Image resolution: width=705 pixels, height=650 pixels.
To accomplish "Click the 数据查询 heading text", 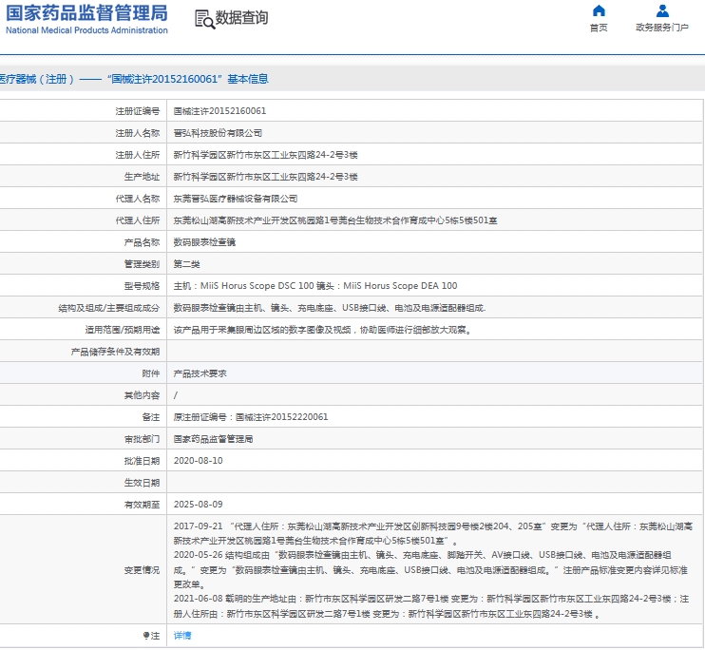I will click(241, 18).
